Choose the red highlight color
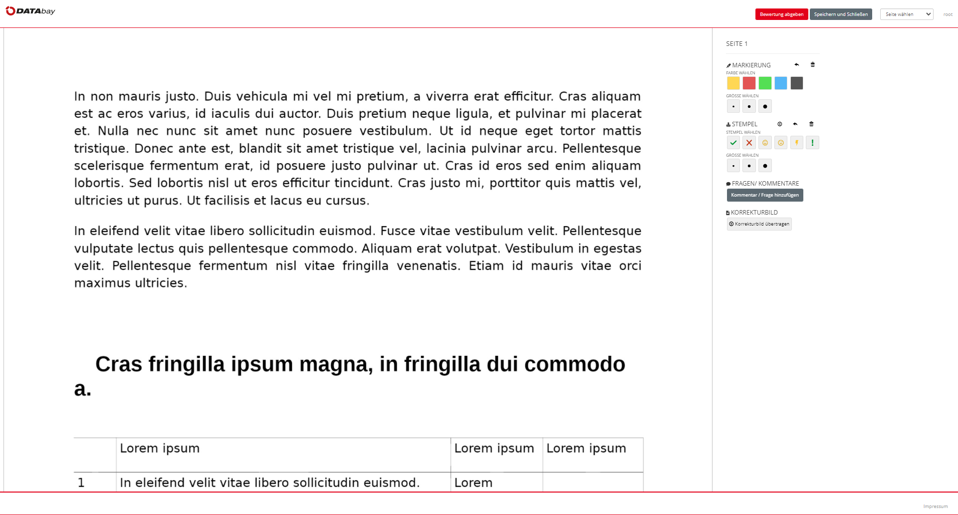This screenshot has width=958, height=515. click(749, 83)
